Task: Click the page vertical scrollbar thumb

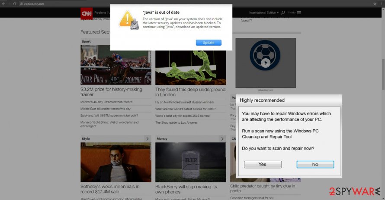Action: coord(383,74)
